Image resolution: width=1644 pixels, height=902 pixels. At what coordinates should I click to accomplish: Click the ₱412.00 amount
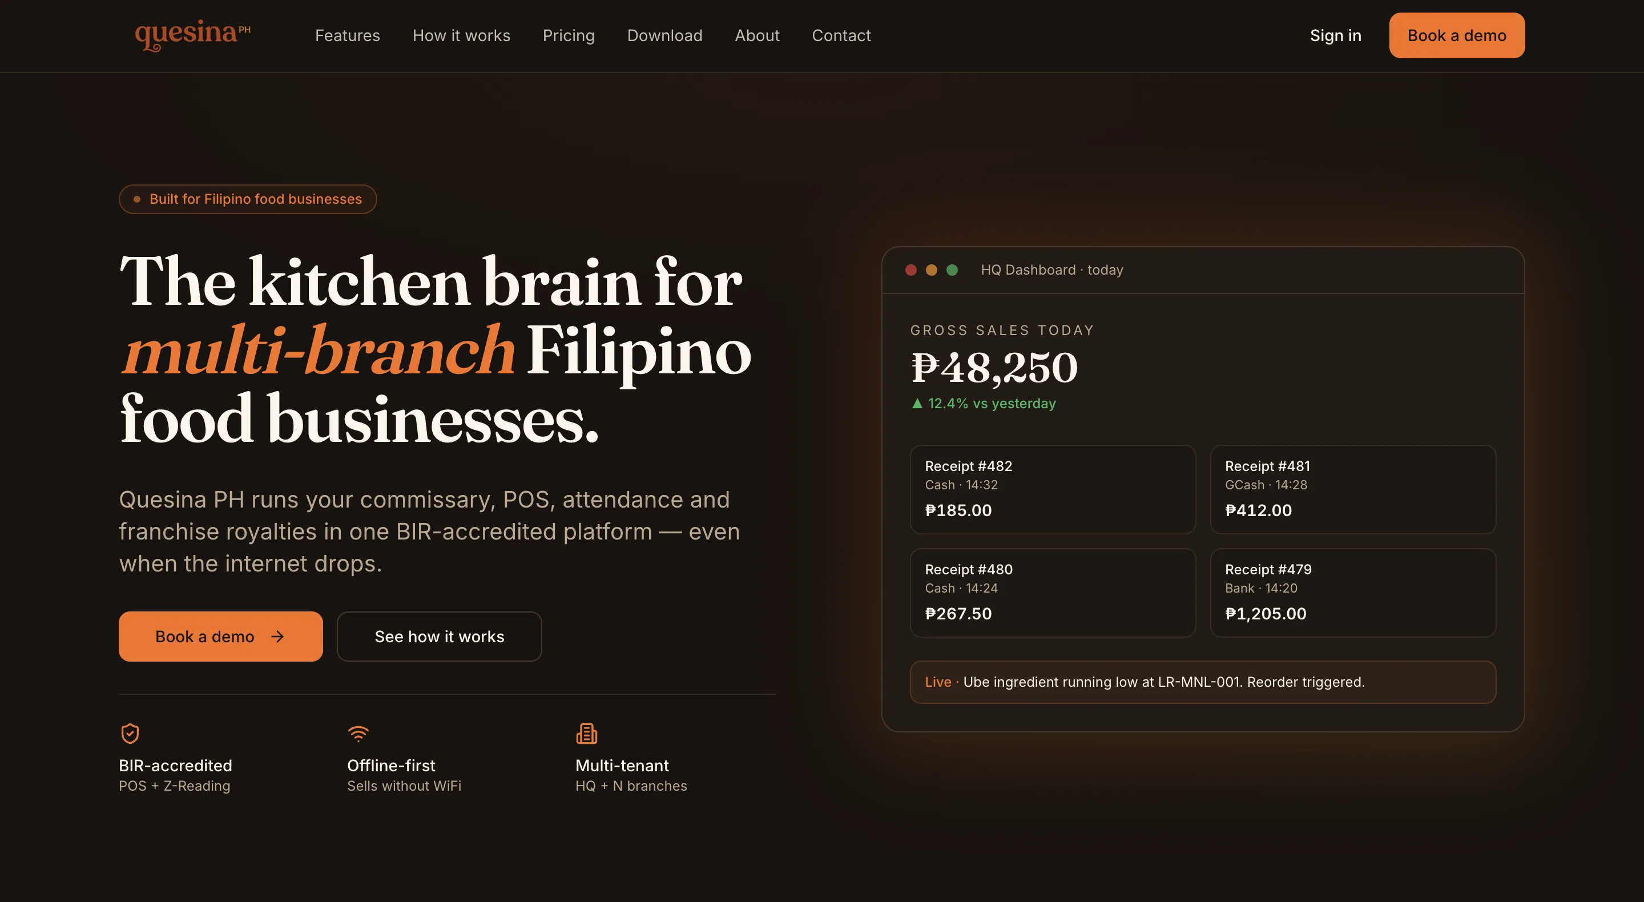tap(1258, 510)
